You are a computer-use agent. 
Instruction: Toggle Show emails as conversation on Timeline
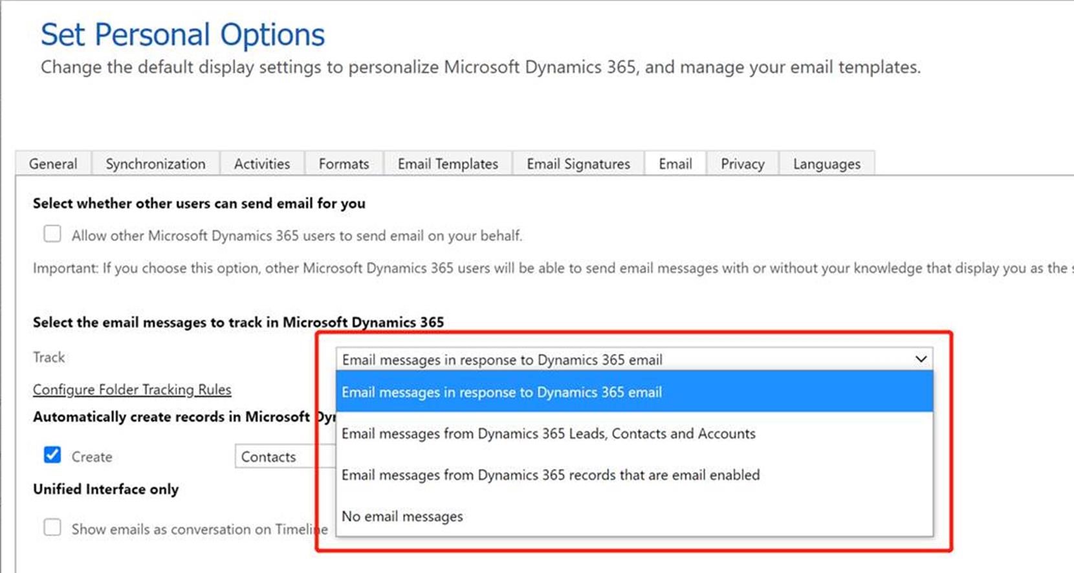52,527
